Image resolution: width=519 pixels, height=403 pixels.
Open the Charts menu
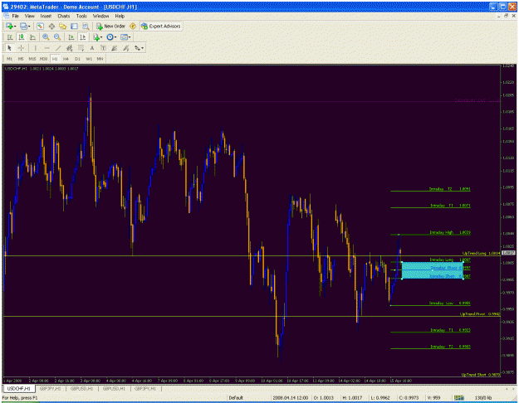point(64,16)
